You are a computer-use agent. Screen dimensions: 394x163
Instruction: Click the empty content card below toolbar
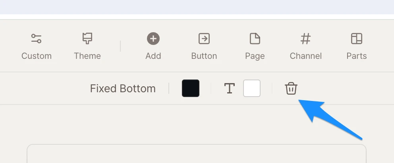[197, 154]
